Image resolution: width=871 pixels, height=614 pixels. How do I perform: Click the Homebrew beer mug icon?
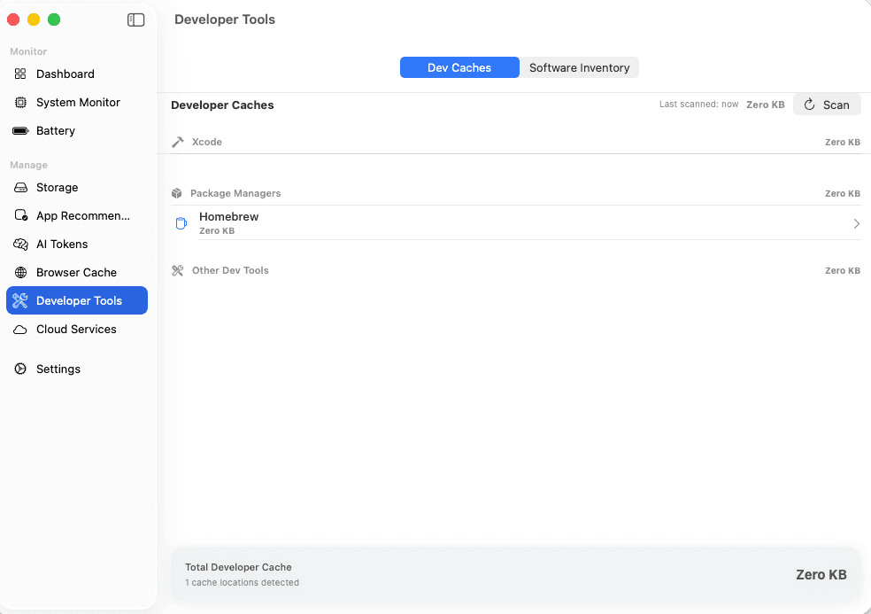click(181, 223)
